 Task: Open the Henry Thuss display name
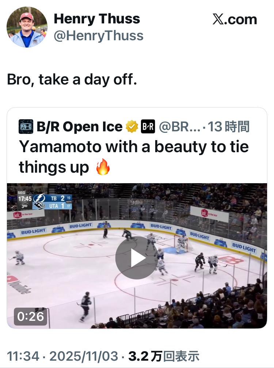click(x=97, y=19)
